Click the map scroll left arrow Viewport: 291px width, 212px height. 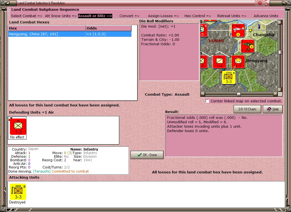pos(203,94)
